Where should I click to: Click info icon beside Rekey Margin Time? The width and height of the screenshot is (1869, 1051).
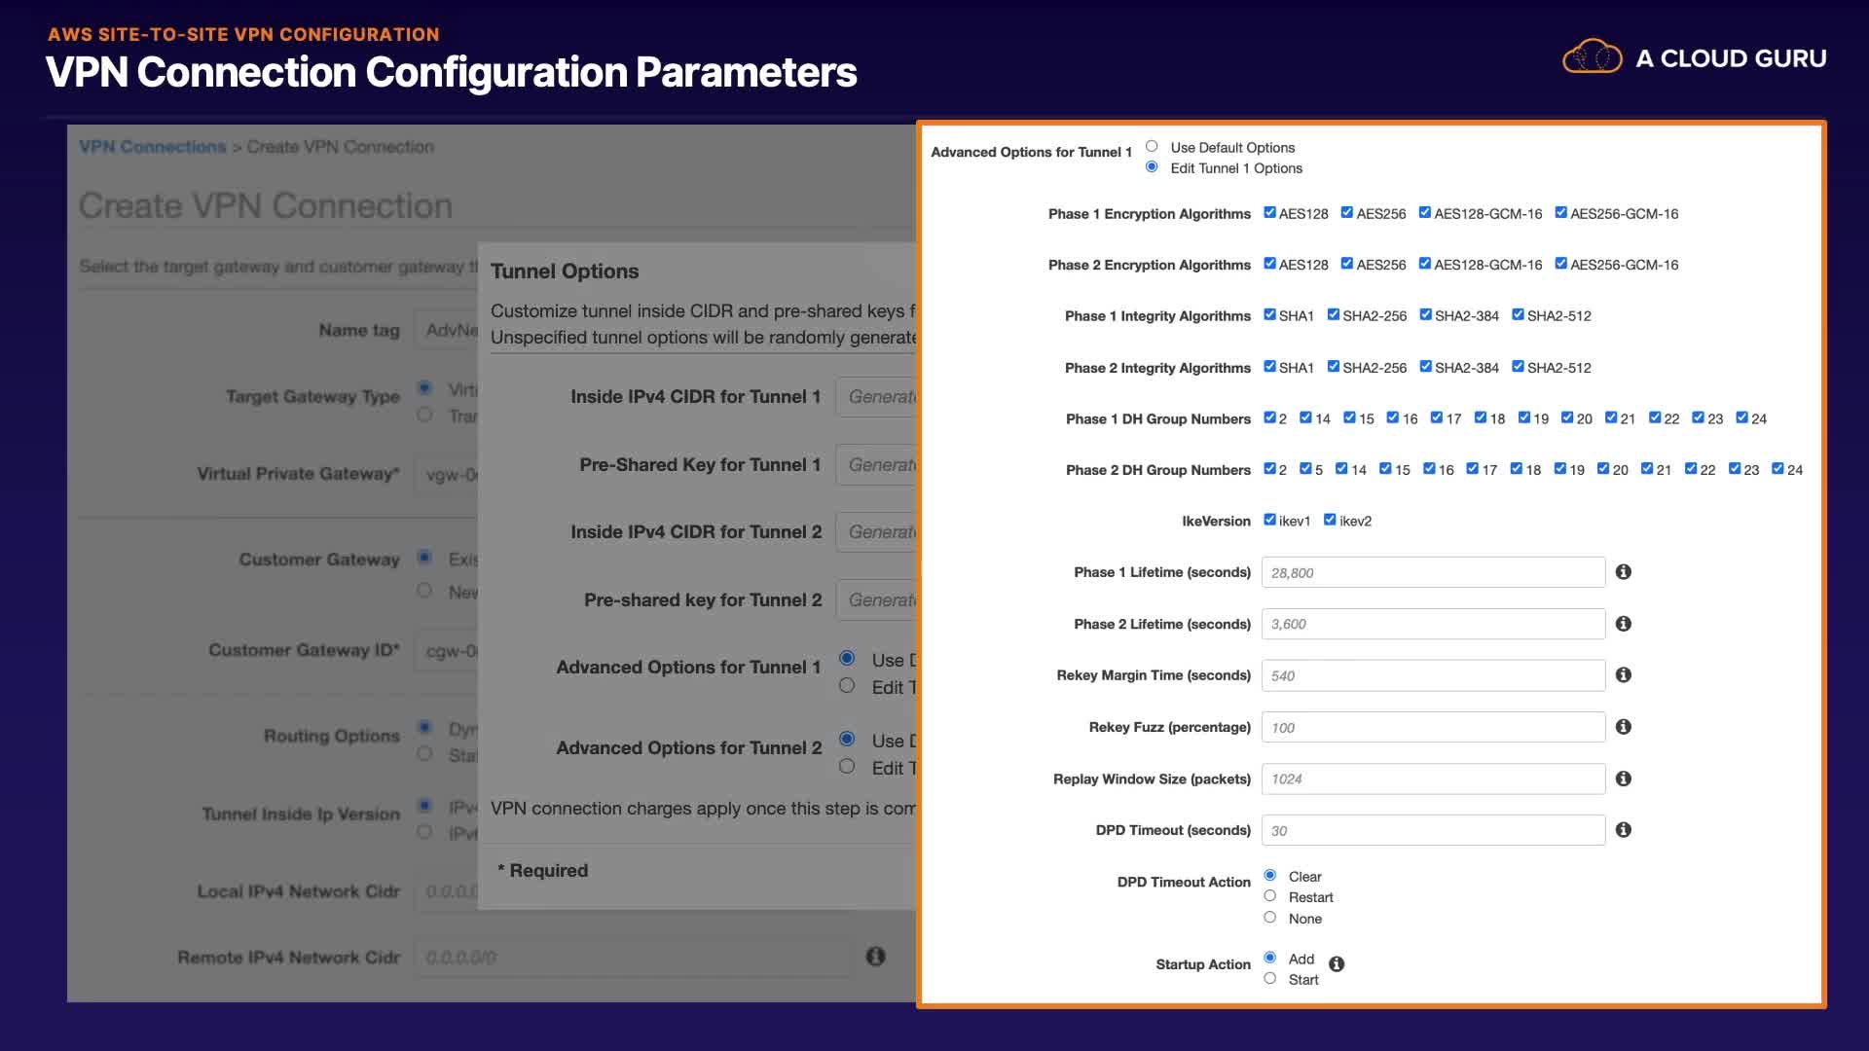tap(1623, 675)
